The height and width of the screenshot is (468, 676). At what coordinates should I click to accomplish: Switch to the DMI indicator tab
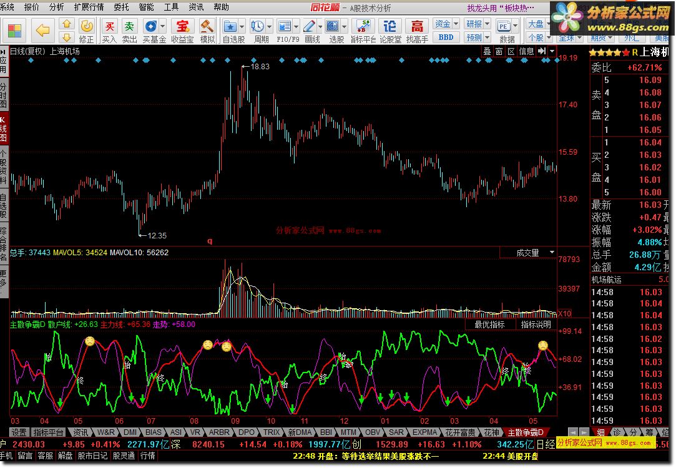[x=130, y=432]
